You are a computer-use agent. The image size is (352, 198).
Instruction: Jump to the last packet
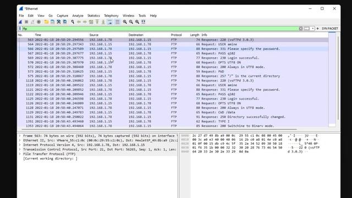click(x=103, y=22)
